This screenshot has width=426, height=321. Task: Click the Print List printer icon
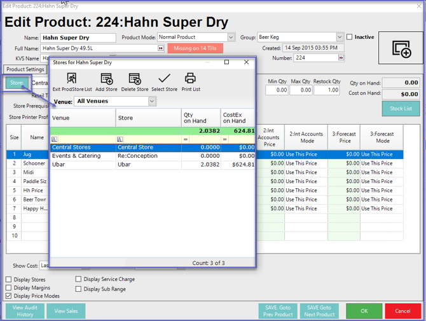coord(190,79)
